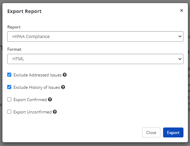The width and height of the screenshot is (190, 146).
Task: Disable the Exclude History of Issues checkbox
Action: [x=9, y=87]
